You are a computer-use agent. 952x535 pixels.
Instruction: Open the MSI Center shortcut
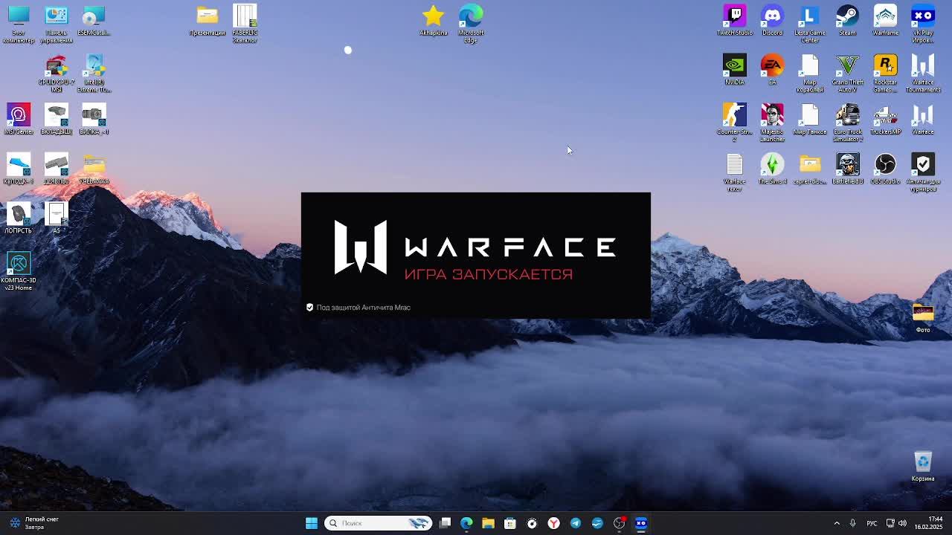click(x=19, y=119)
